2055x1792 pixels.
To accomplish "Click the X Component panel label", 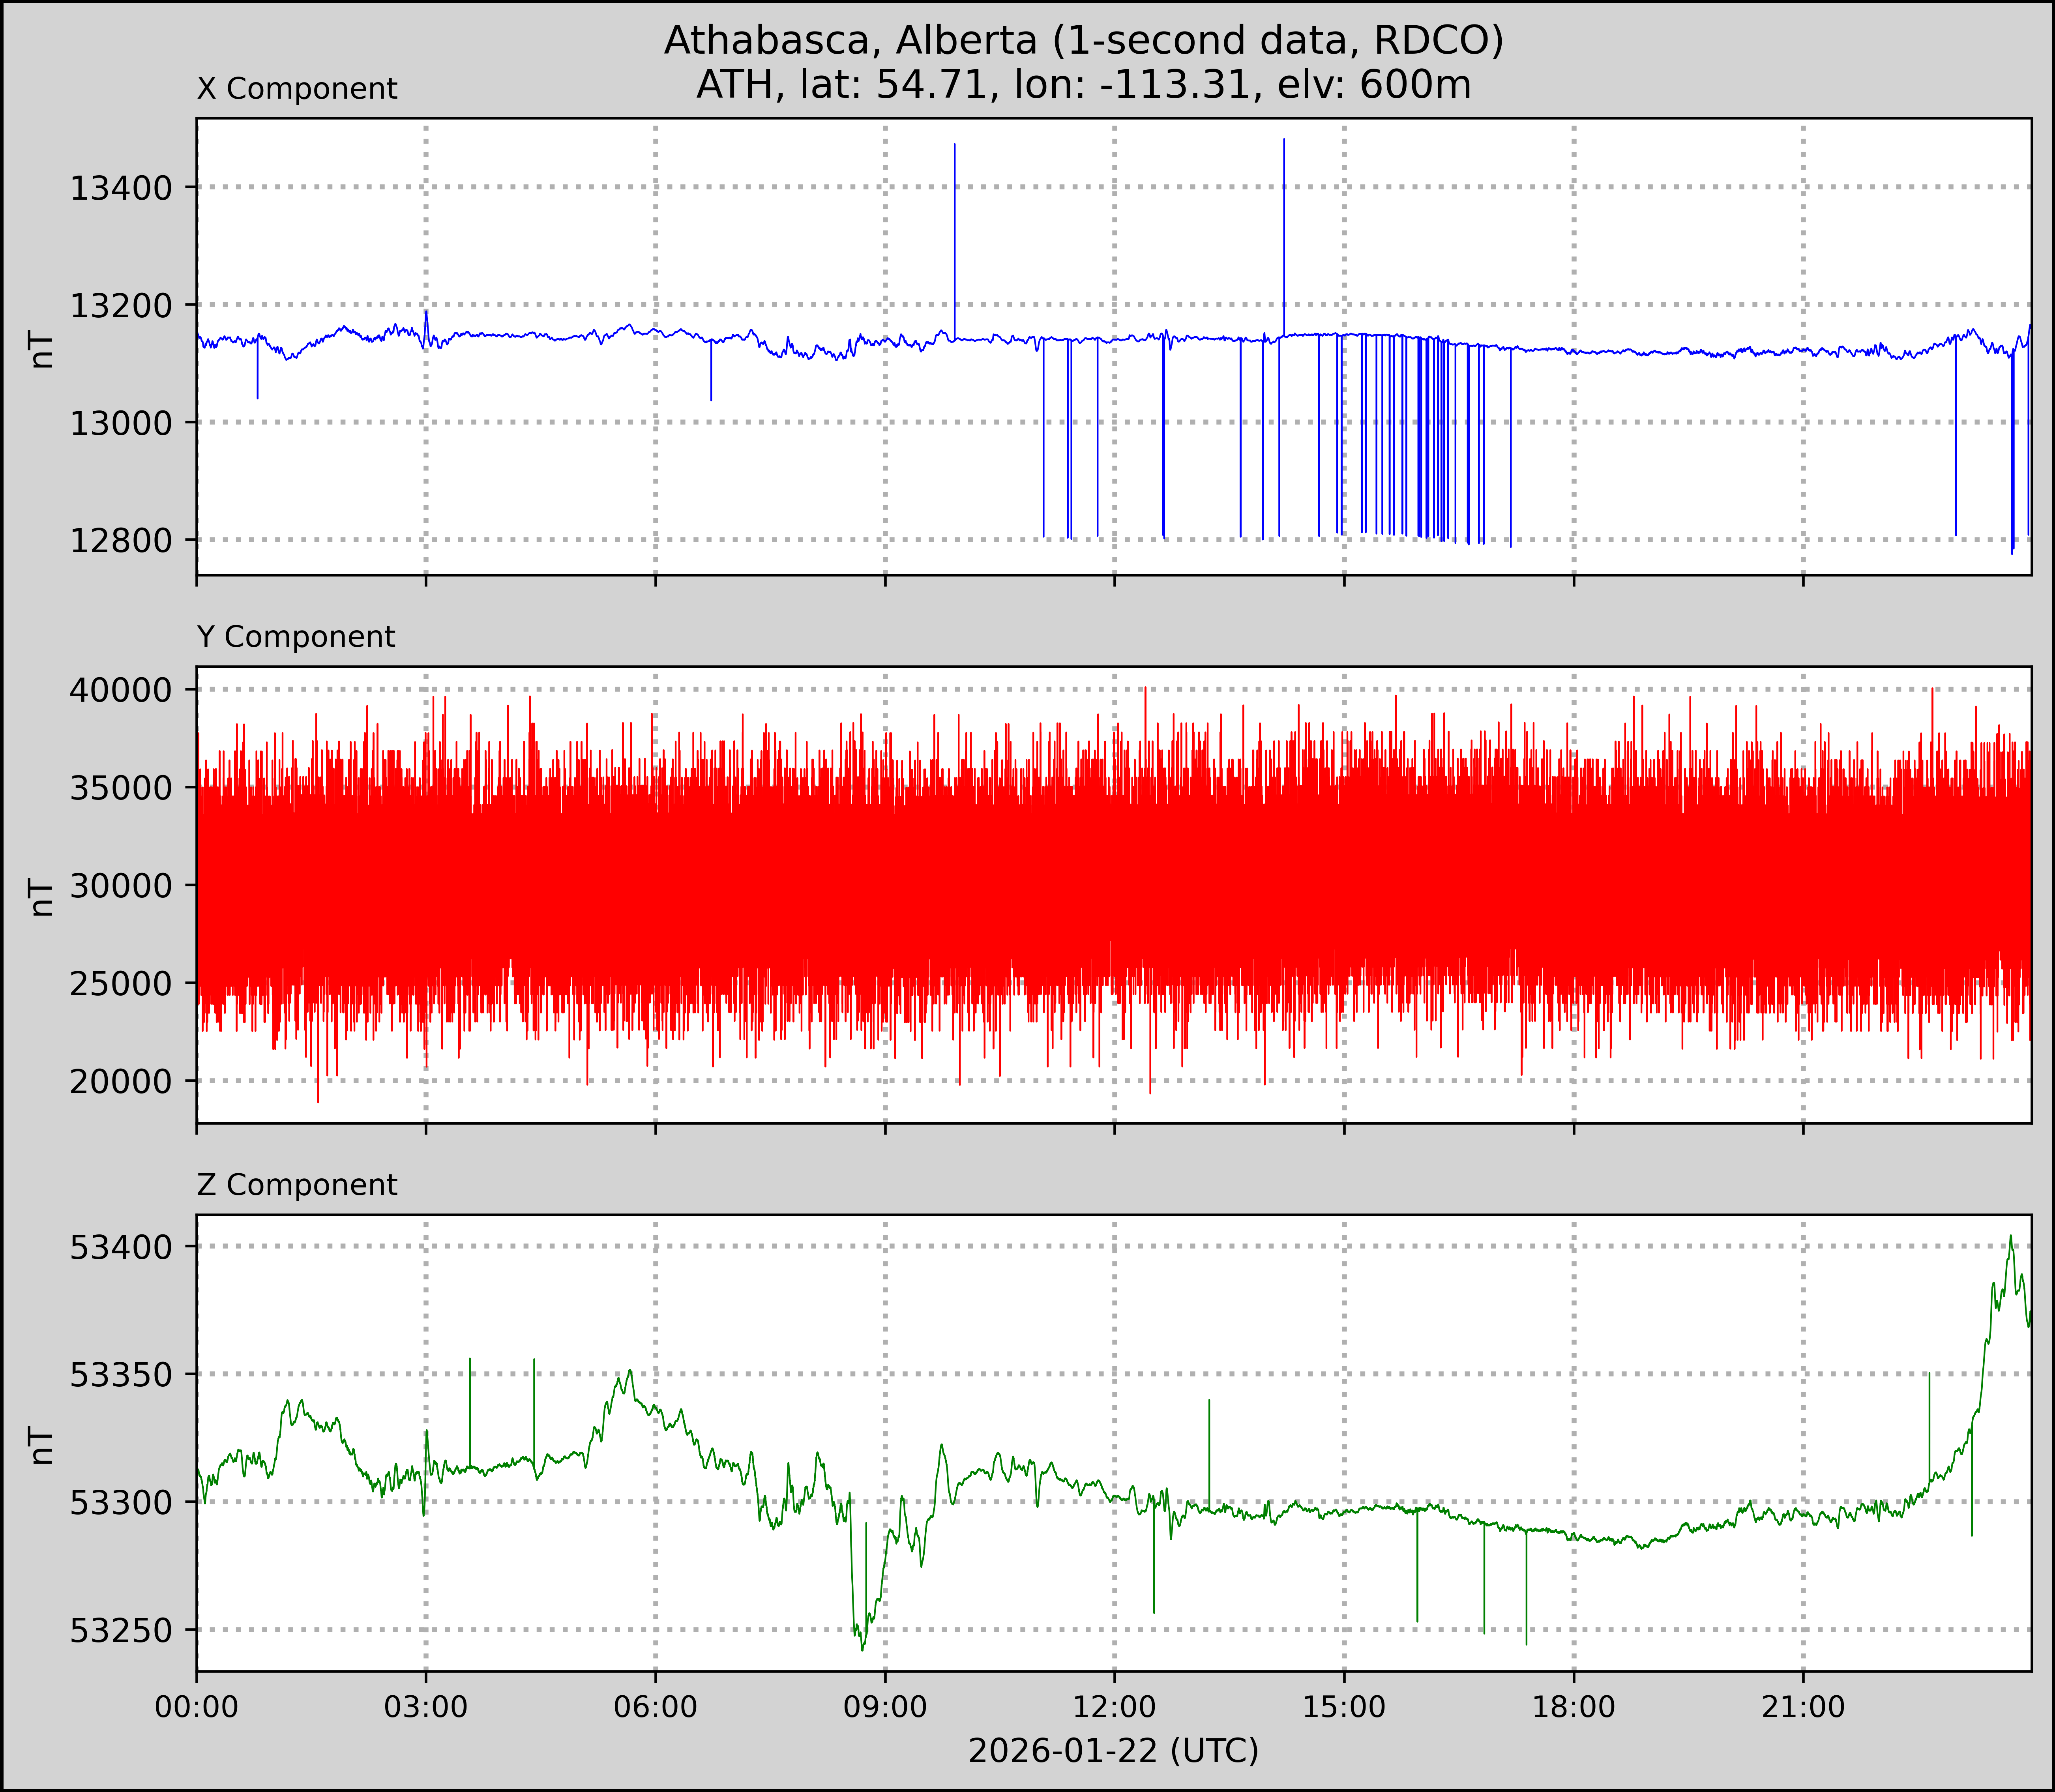I will tap(297, 89).
